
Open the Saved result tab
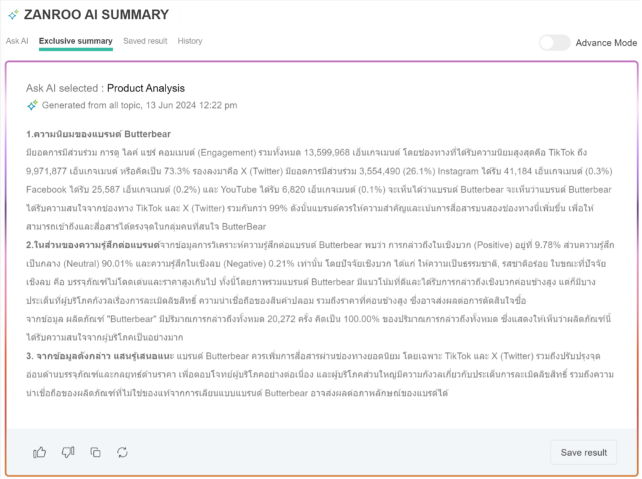click(x=145, y=41)
